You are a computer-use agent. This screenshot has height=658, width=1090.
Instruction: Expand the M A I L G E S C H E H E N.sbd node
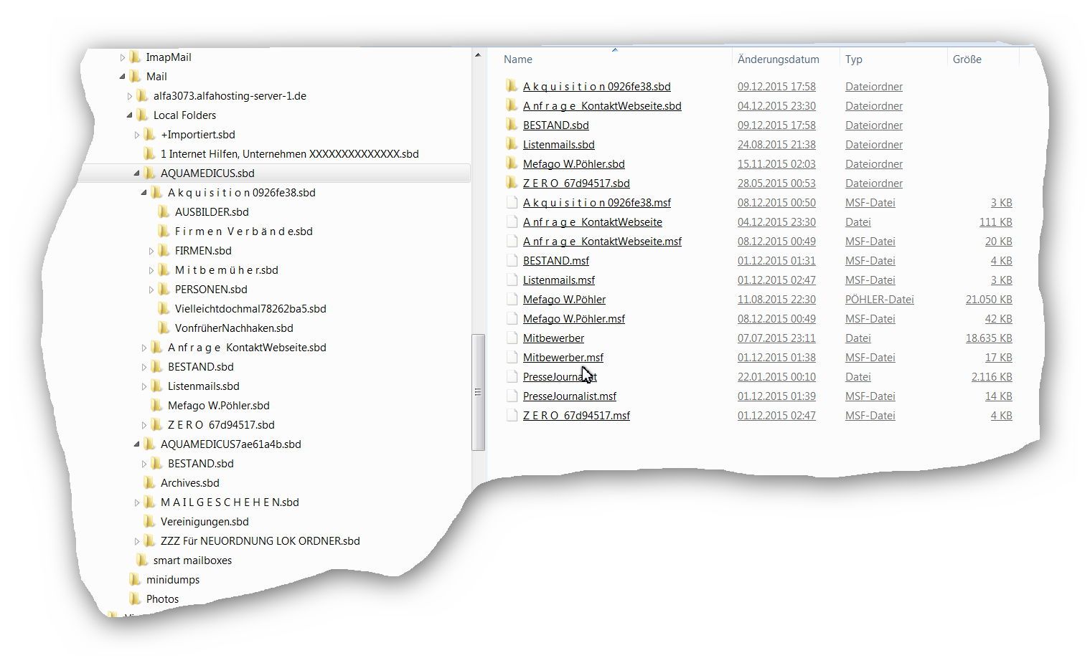pos(136,502)
